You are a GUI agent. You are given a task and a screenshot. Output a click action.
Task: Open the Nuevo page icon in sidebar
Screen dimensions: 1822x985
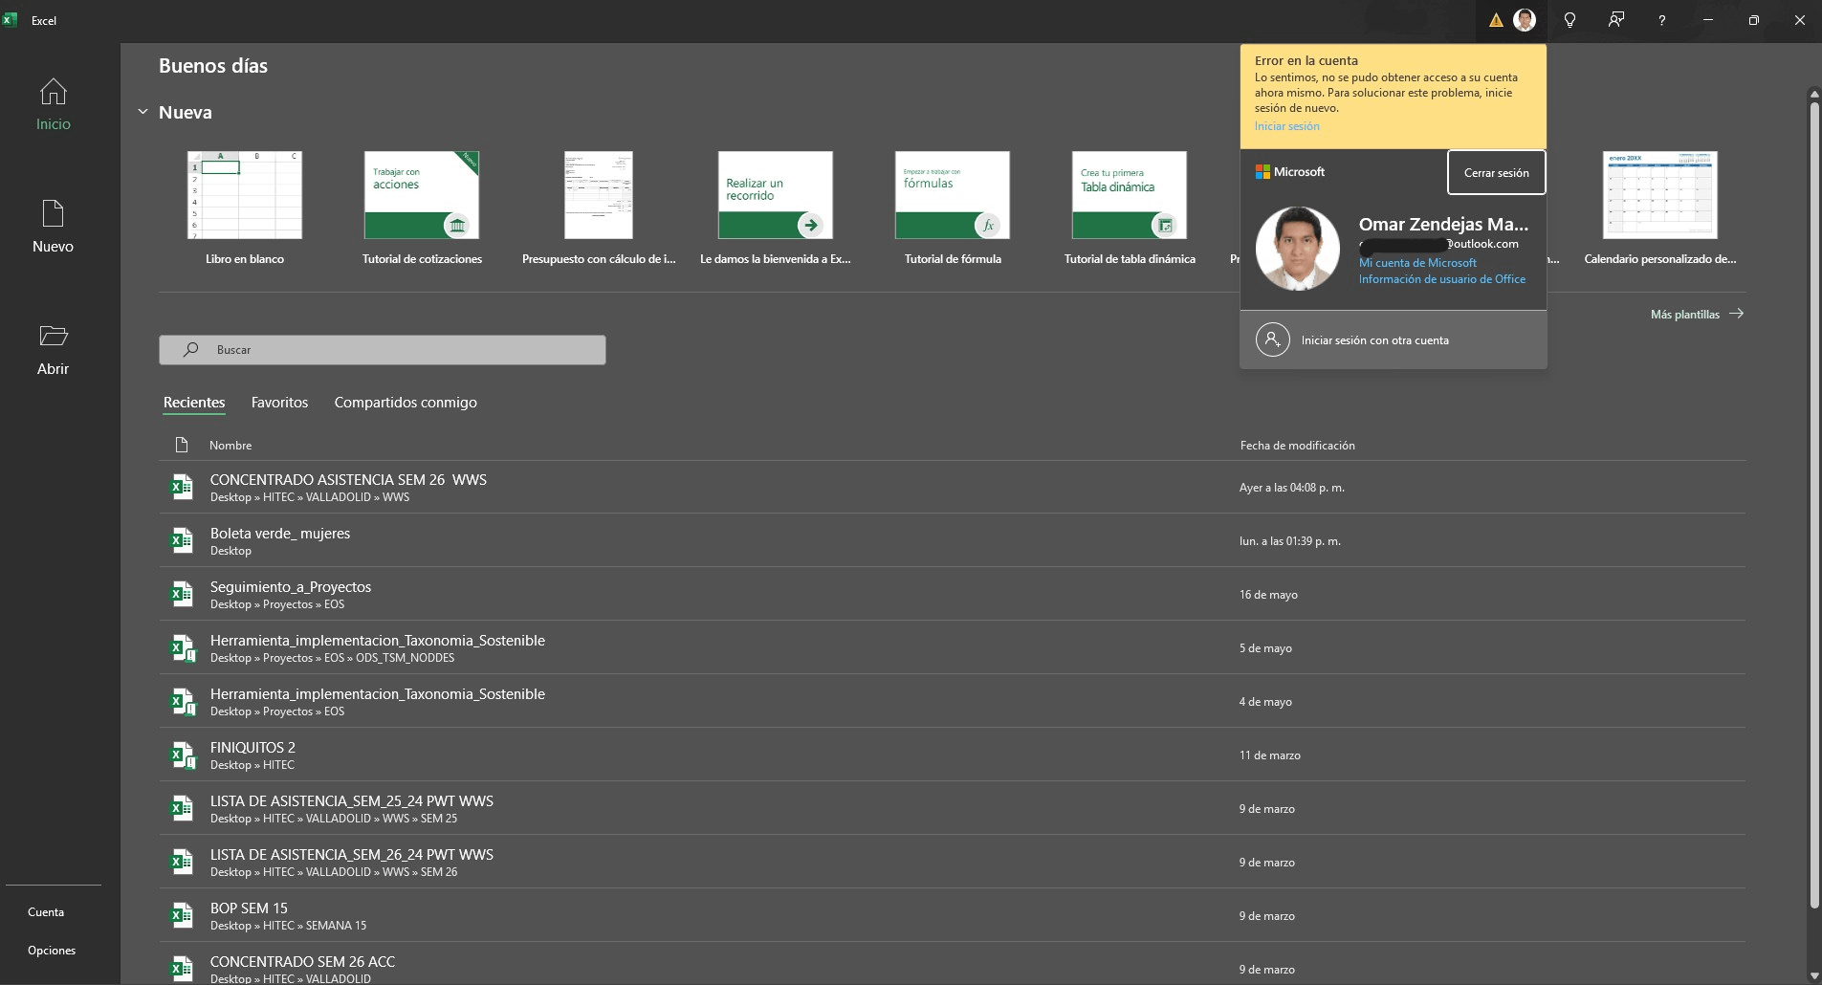point(54,213)
